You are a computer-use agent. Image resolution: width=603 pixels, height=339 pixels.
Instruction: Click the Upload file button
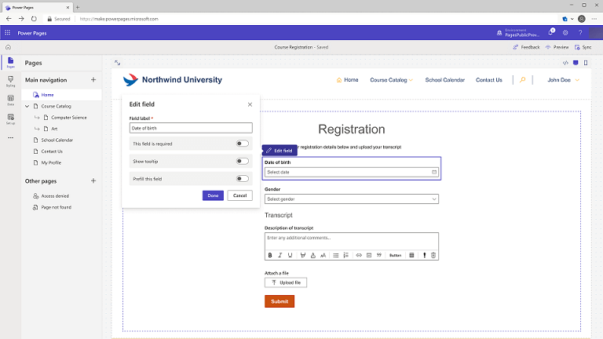point(286,282)
